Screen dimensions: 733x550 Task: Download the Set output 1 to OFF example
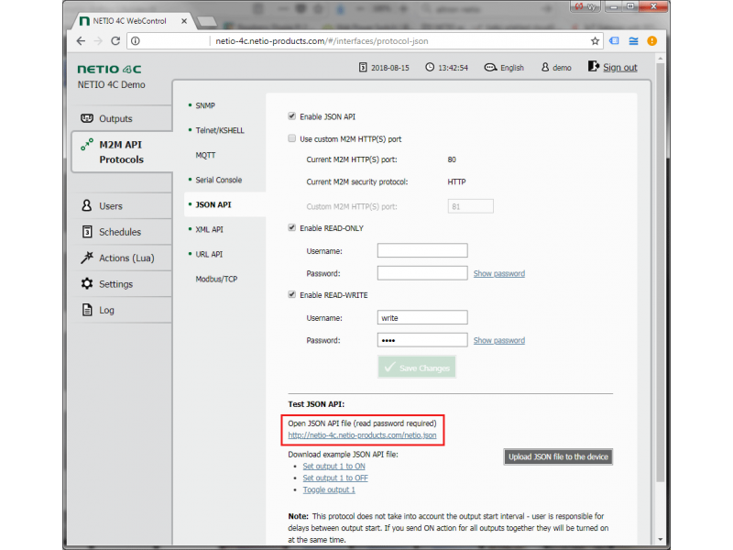335,478
